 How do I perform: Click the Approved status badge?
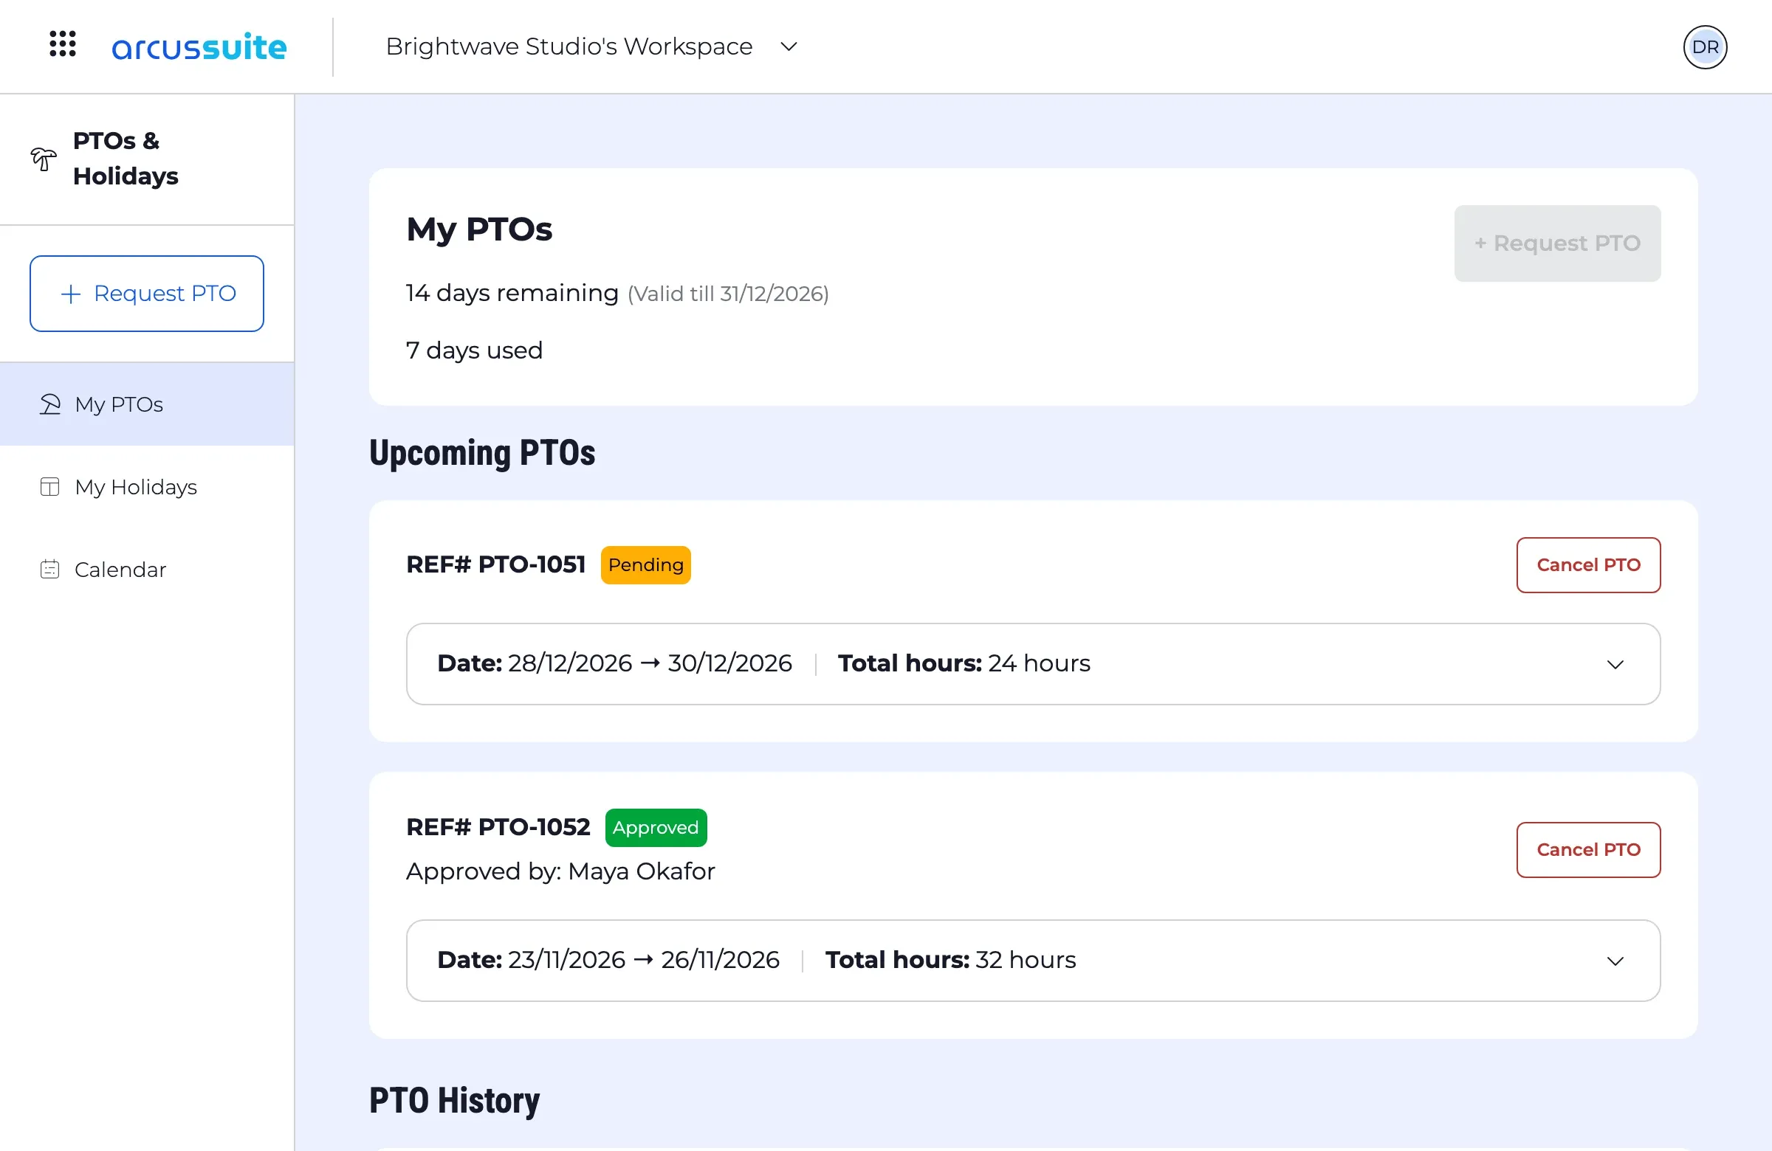click(x=656, y=827)
